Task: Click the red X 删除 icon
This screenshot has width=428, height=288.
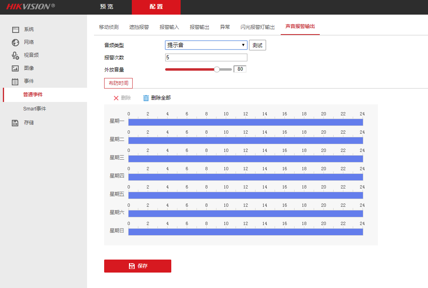Action: (x=116, y=98)
